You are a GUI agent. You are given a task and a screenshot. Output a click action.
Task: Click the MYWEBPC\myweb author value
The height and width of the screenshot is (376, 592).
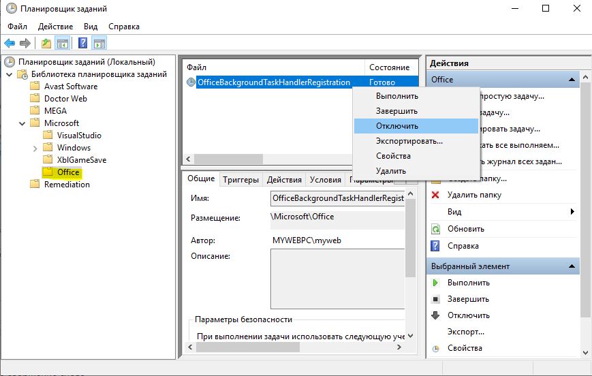307,240
